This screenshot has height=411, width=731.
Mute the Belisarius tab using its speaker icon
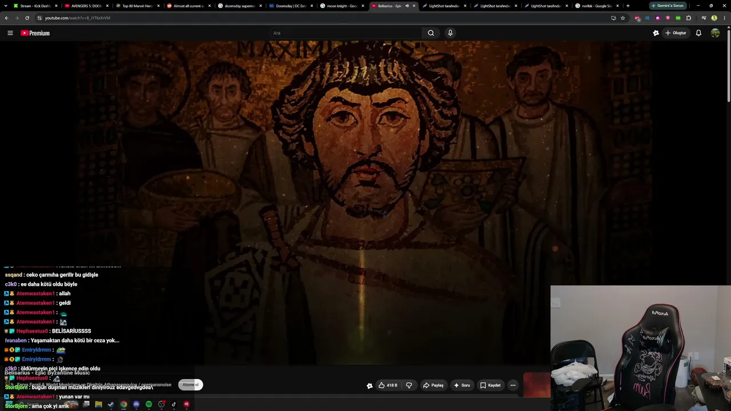pos(407,6)
